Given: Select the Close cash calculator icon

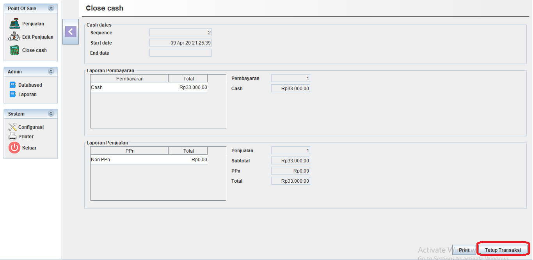Looking at the screenshot, I should pyautogui.click(x=14, y=50).
